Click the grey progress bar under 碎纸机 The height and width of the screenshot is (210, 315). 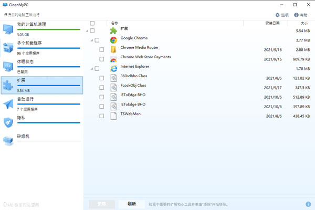coord(49,141)
